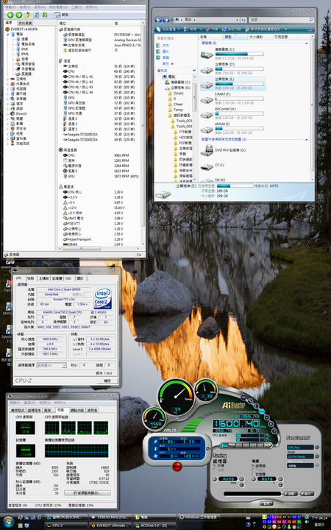Select the BitComet (H:) drive
331x530 pixels.
[x=232, y=113]
